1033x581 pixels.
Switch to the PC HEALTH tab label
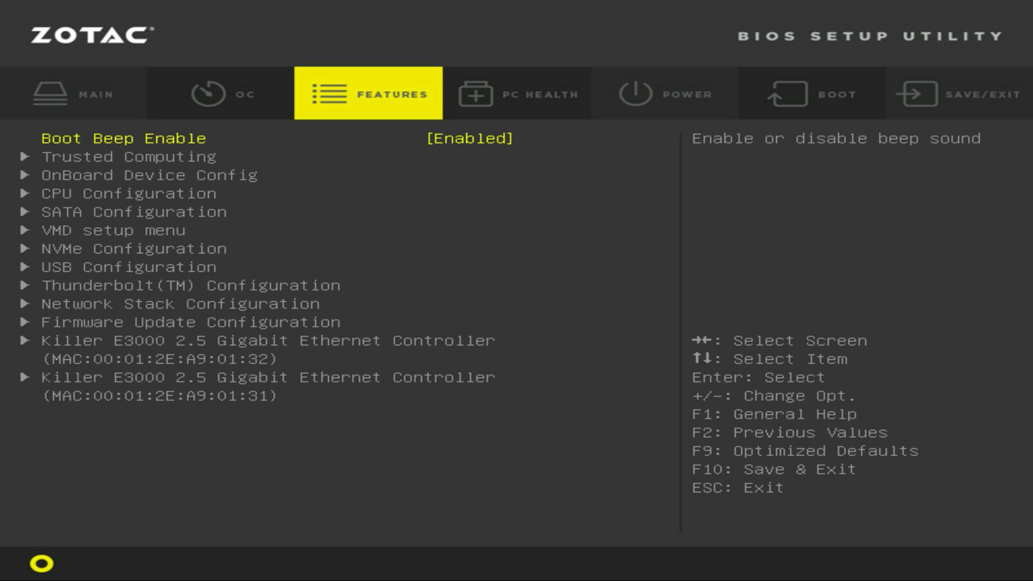540,94
